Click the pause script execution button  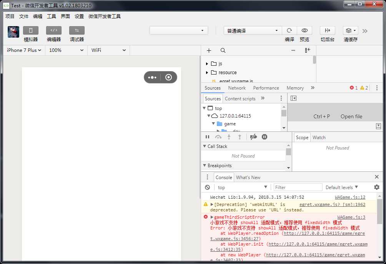coord(207,137)
